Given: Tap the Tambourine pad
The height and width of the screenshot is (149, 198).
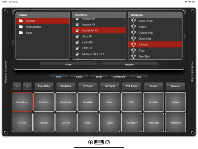Looking at the screenshot, I should pyautogui.click(x=175, y=122).
